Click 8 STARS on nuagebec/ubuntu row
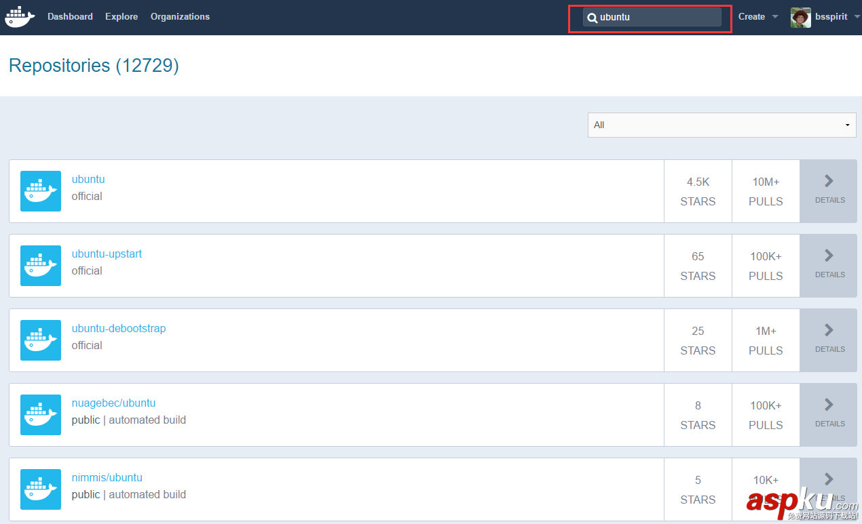 pyautogui.click(x=698, y=415)
